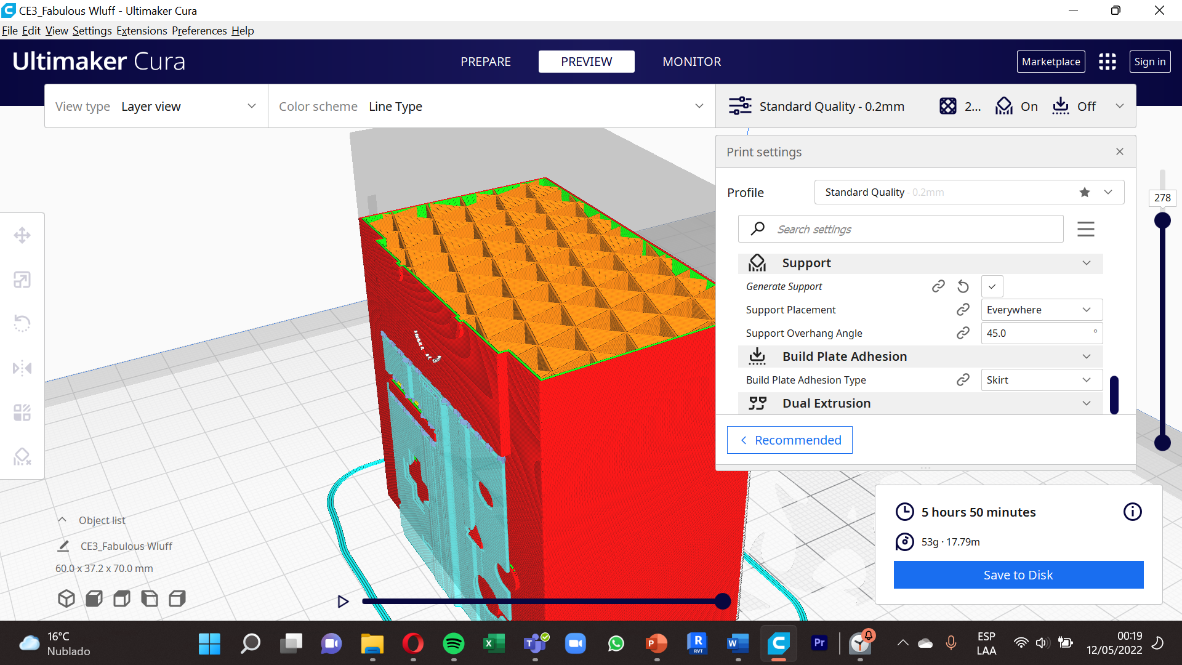Viewport: 1182px width, 665px height.
Task: Open Support Placement dropdown
Action: pos(1042,310)
